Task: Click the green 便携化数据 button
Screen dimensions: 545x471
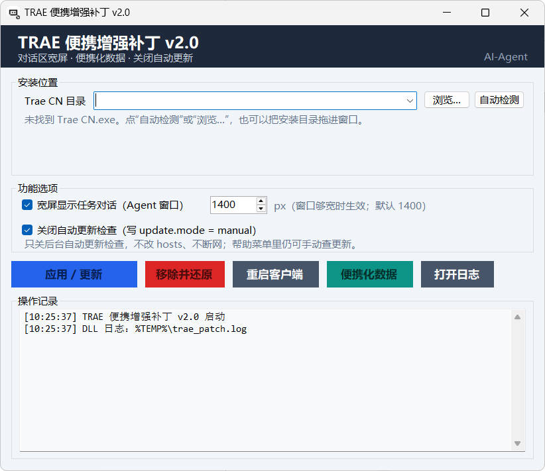Action: (370, 274)
